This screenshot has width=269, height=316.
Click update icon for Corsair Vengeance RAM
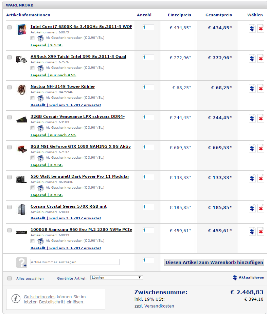click(x=252, y=118)
